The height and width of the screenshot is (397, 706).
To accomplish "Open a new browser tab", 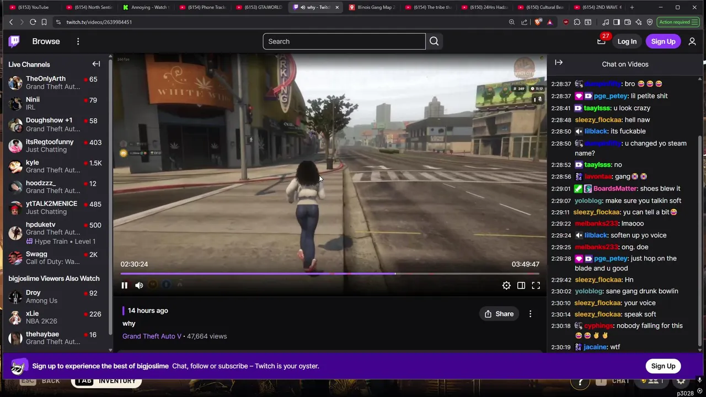I will pyautogui.click(x=632, y=7).
